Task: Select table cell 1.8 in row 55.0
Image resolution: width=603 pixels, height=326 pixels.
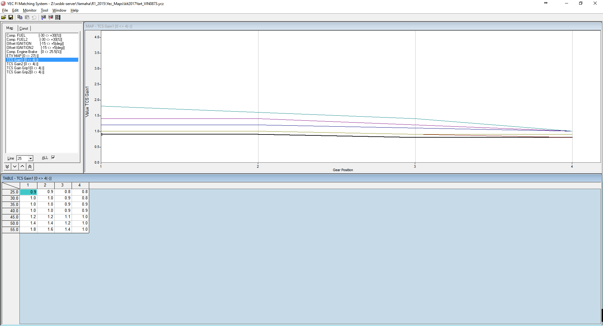Action: [x=29, y=229]
